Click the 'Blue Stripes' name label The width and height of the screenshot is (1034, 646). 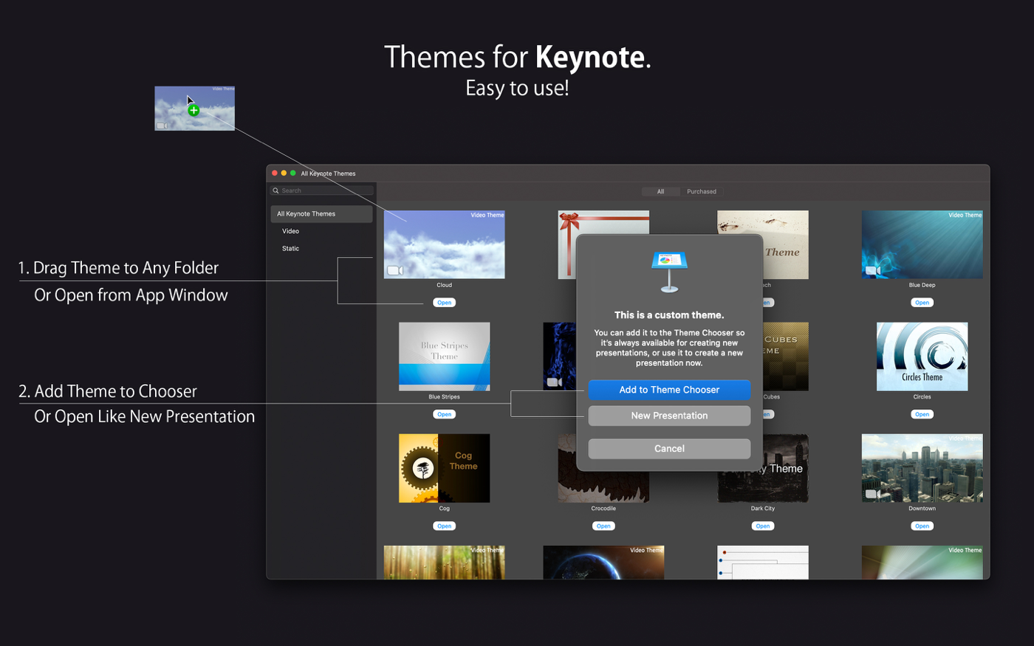tap(444, 397)
